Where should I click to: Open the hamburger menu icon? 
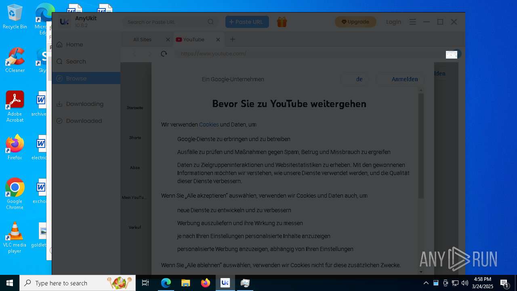(412, 22)
